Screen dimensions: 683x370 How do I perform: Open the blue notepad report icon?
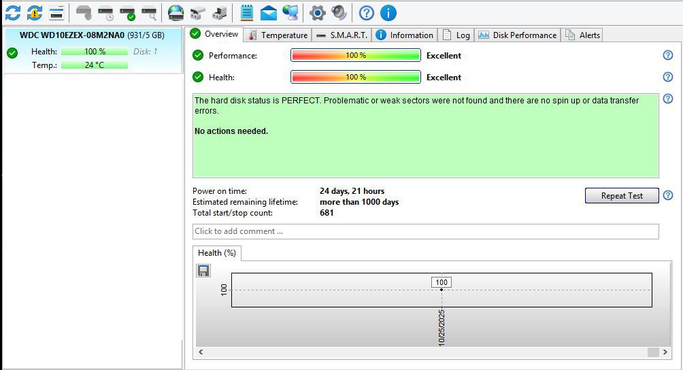(x=247, y=12)
